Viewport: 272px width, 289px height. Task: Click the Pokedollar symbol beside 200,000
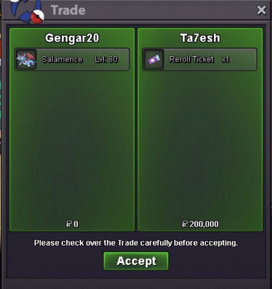tap(185, 224)
